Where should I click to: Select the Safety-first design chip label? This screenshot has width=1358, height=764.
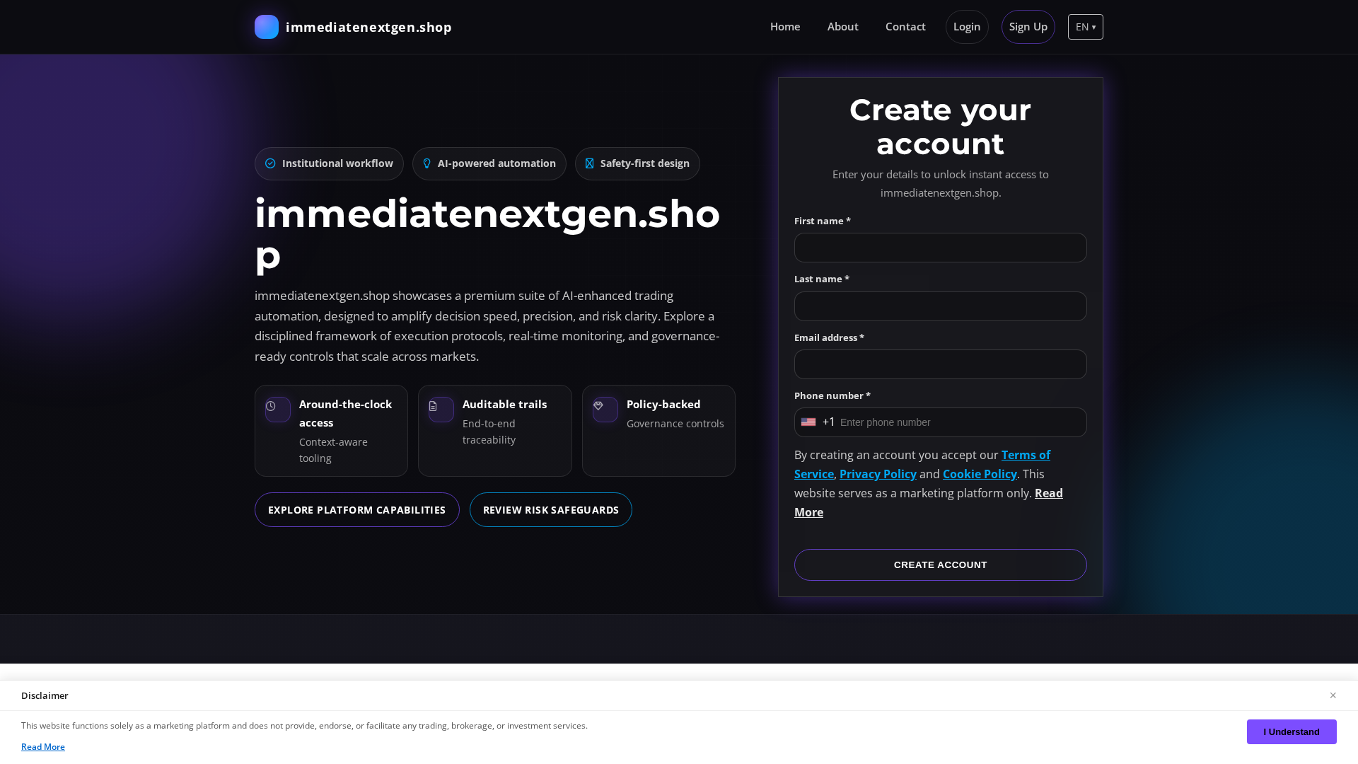tap(645, 163)
